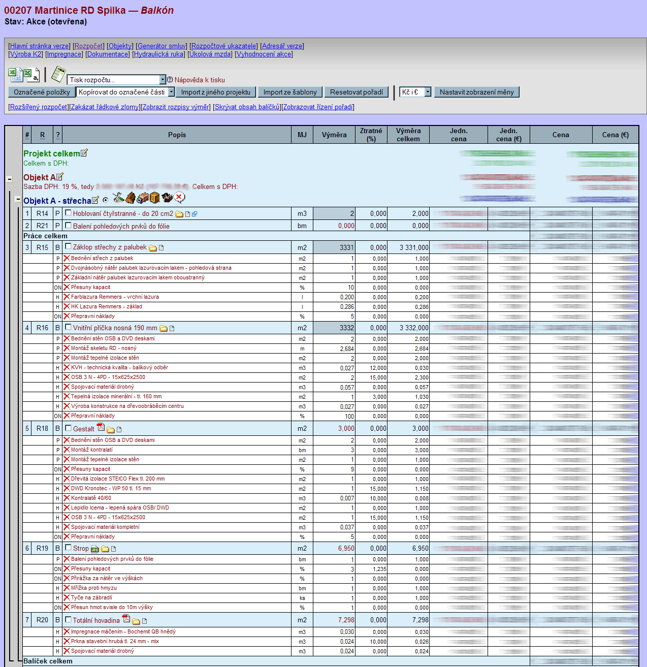Edit Objekt A via its pencil icon
This screenshot has width=647, height=667.
click(x=60, y=176)
